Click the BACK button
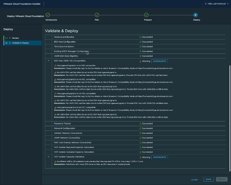Viewport: 231px width, 185px height. coord(209,179)
